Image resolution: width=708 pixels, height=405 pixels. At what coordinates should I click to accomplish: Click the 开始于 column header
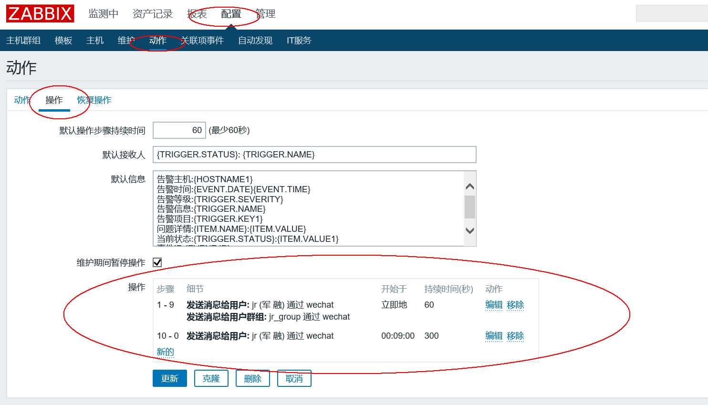394,289
